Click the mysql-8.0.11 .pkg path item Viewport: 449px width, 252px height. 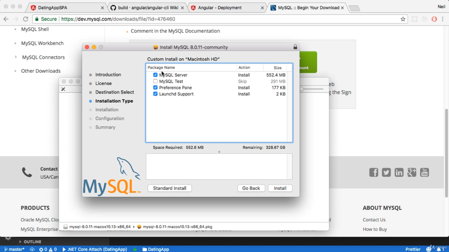point(175,226)
